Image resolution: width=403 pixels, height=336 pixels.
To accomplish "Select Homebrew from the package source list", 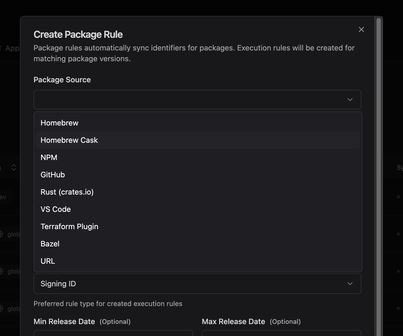I will point(59,123).
